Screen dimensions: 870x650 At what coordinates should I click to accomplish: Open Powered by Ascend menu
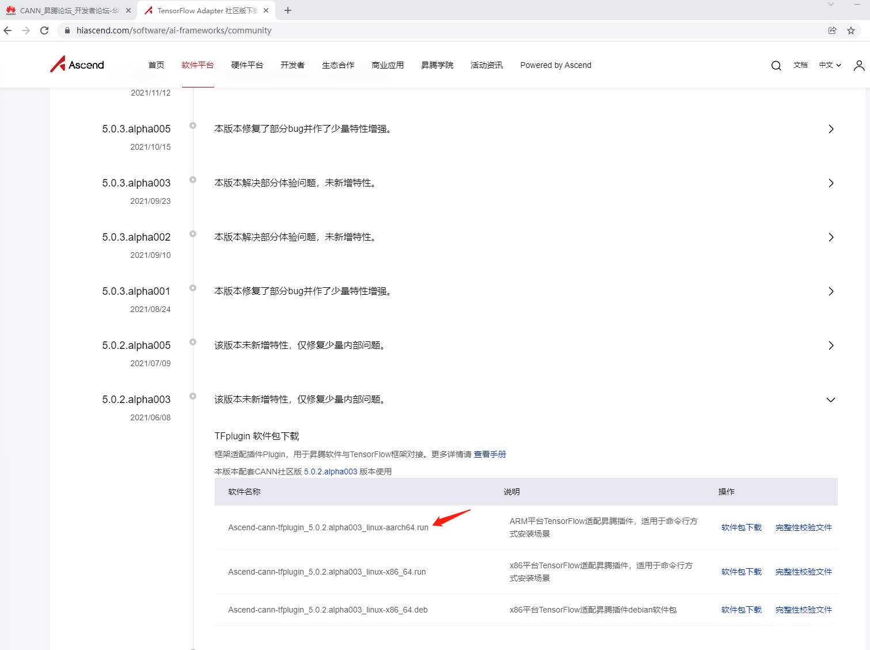point(556,65)
